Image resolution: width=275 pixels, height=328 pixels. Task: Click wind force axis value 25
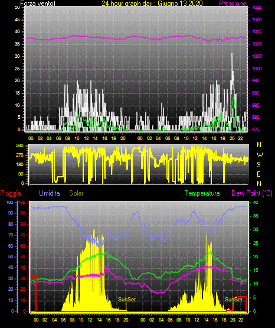pyautogui.click(x=17, y=69)
